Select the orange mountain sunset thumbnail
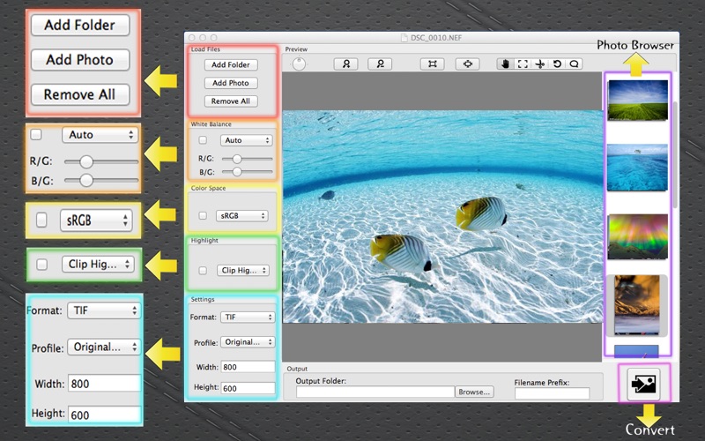705x441 pixels. 637,304
